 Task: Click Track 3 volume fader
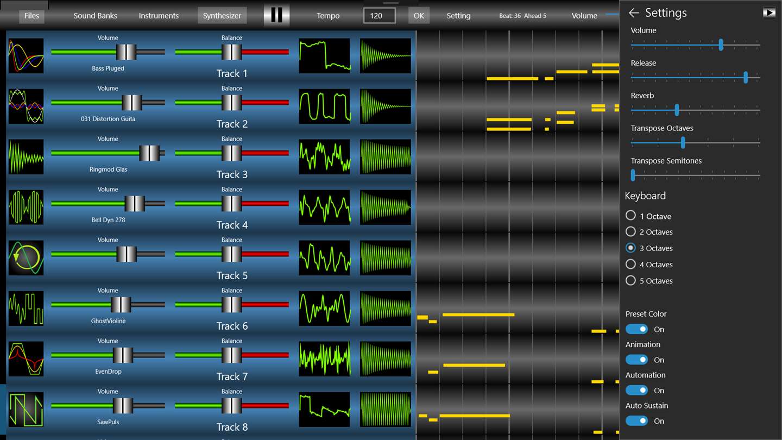point(149,153)
